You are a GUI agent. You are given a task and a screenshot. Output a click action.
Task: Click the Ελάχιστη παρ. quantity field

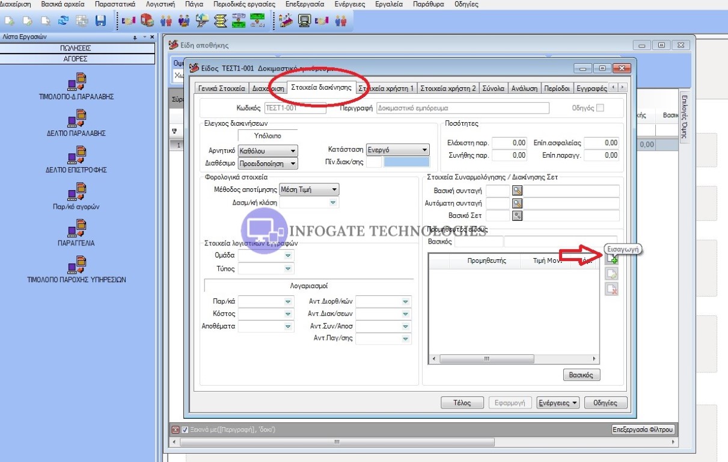point(510,143)
